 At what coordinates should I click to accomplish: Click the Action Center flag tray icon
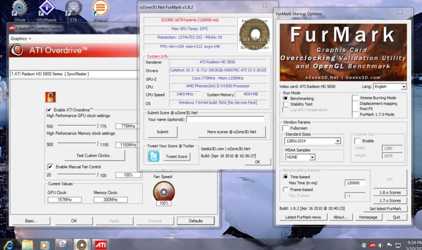389,245
